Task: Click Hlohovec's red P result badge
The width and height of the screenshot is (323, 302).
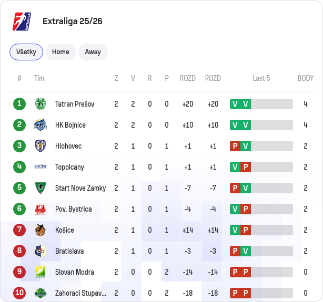Action: (x=235, y=146)
